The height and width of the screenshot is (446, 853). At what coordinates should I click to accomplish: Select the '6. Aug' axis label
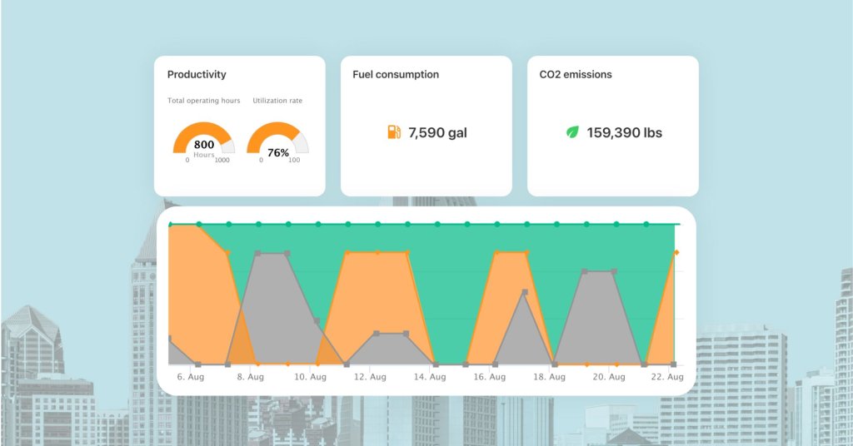pos(191,377)
